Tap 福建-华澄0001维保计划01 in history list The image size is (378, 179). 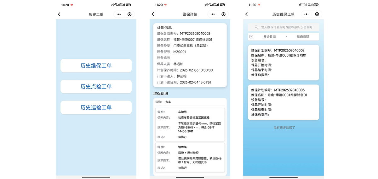tap(287, 55)
